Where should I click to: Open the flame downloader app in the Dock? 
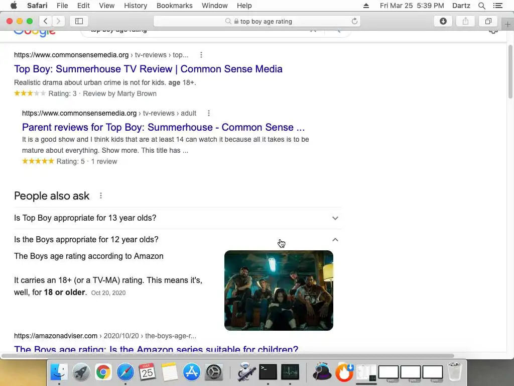(344, 372)
